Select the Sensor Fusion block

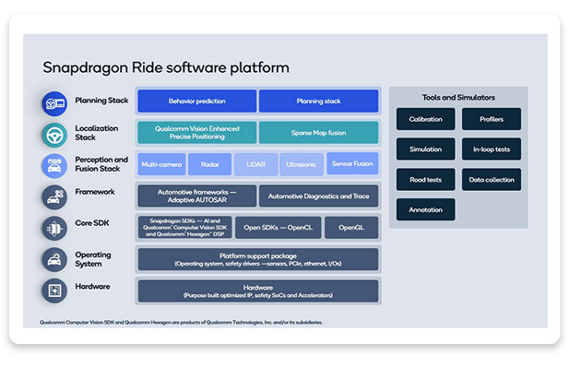tap(353, 164)
